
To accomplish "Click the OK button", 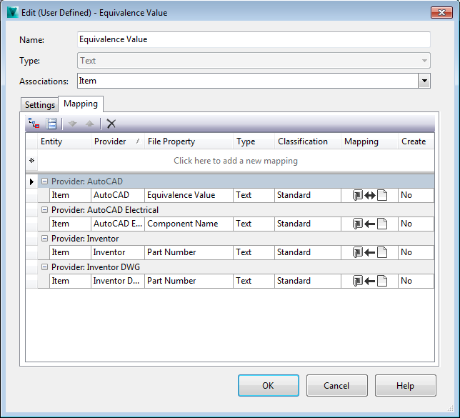I will click(x=269, y=385).
